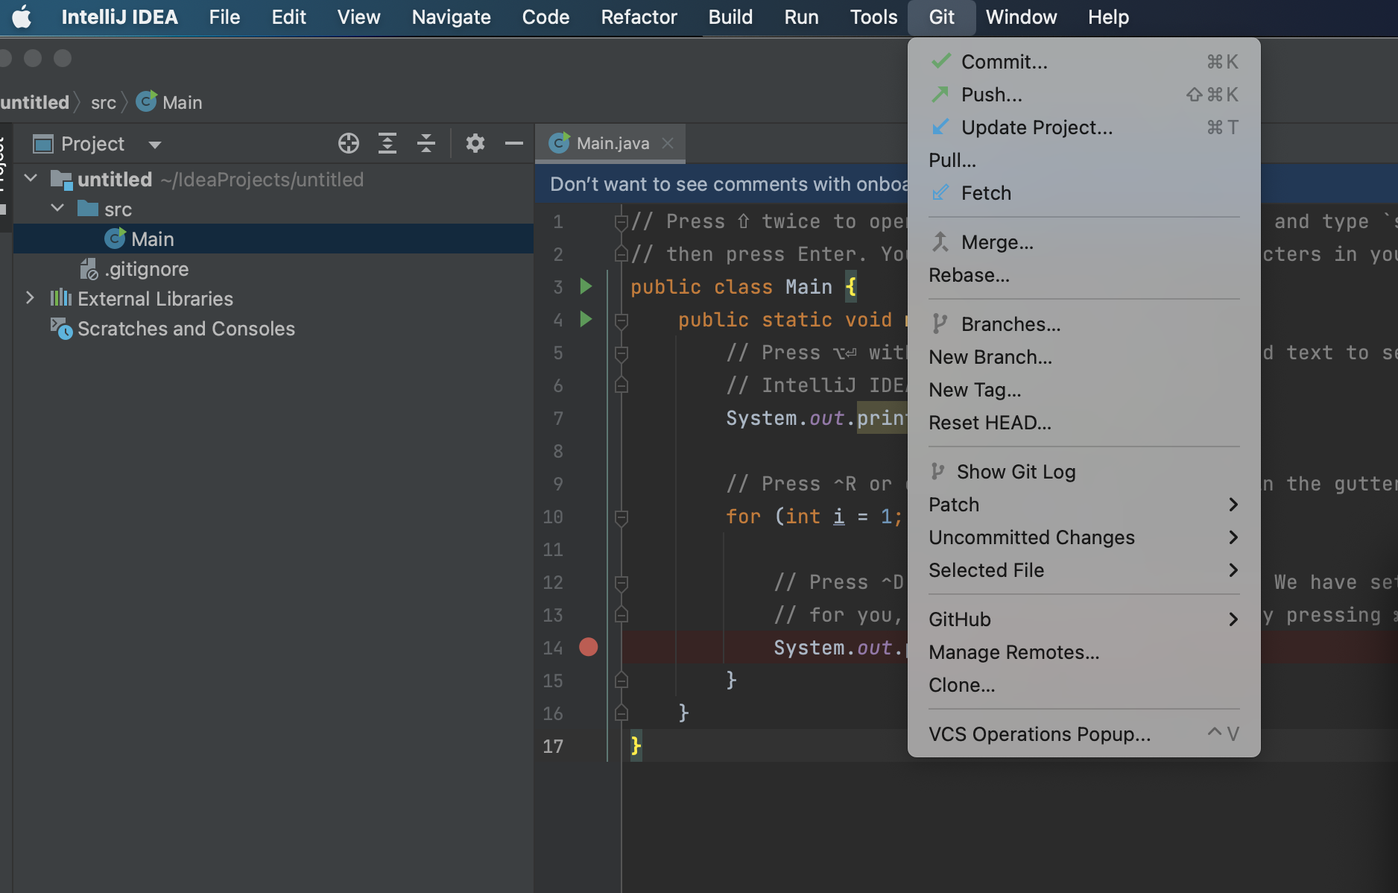Click the Show Git Log icon
Viewport: 1398px width, 893px height.
tap(938, 471)
